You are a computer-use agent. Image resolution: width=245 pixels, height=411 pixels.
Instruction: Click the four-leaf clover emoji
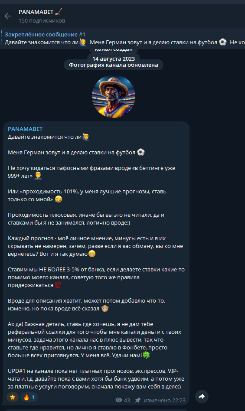tap(146, 355)
